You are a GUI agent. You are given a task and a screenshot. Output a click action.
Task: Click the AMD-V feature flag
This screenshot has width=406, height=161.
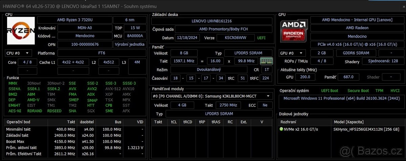tap(33, 100)
